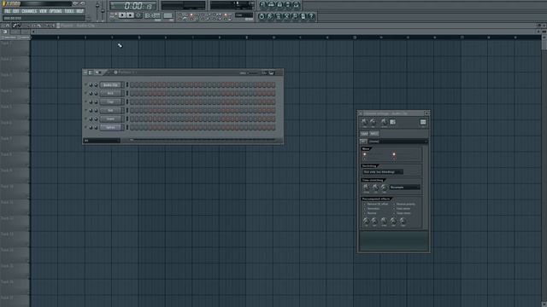Switch to the SMP tab
The image size is (547, 307).
pos(364,134)
